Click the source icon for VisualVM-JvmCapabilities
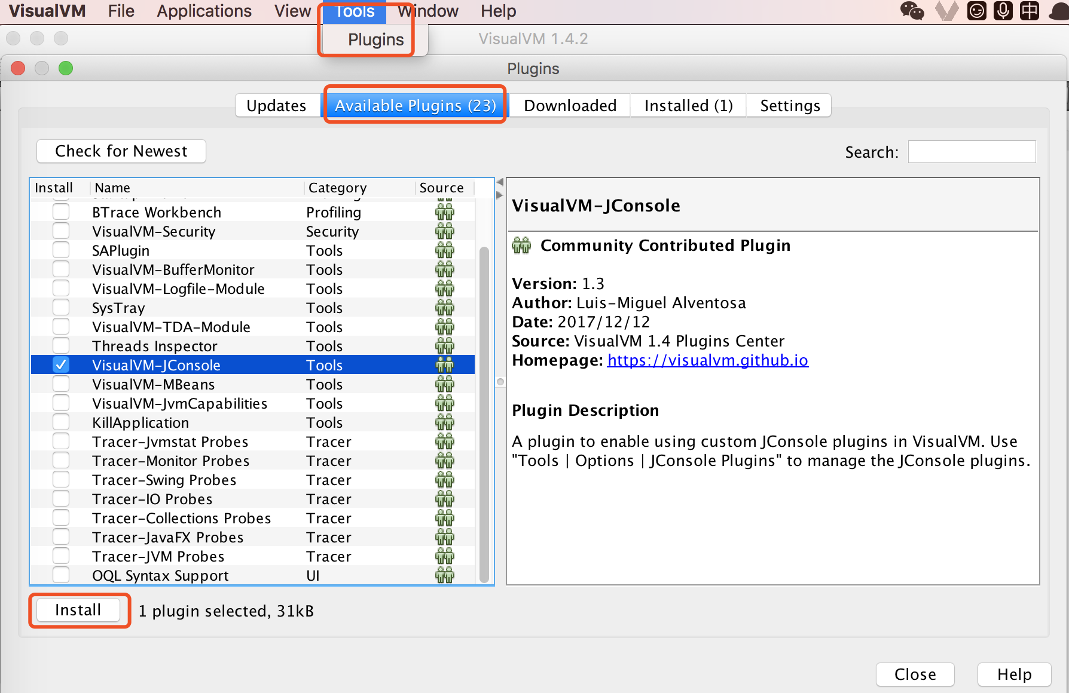1069x693 pixels. pos(444,403)
